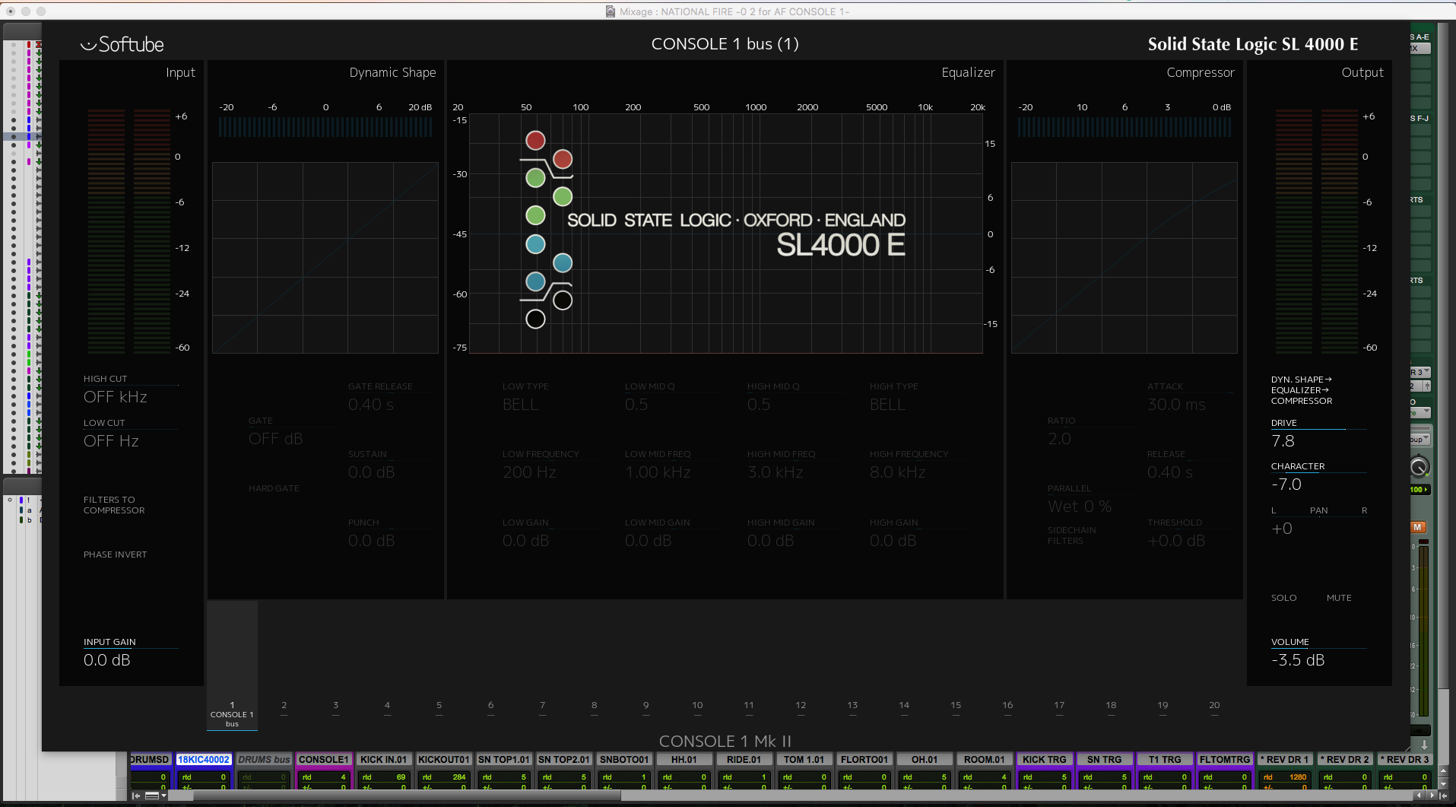Click the compressor Attack 30.0 ms value
Image resolution: width=1456 pixels, height=807 pixels.
(x=1176, y=405)
